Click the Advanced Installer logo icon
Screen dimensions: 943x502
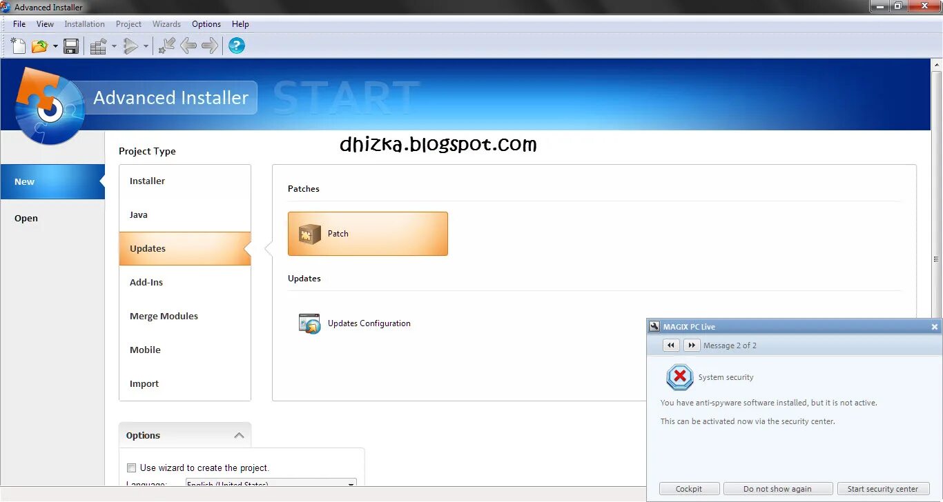pyautogui.click(x=50, y=105)
